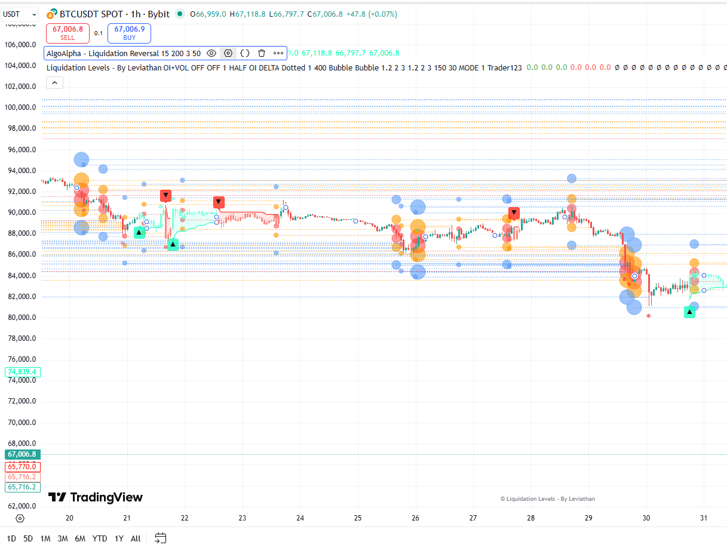Click the down signal marker between 22 and 23
The width and height of the screenshot is (727, 545).
pyautogui.click(x=219, y=202)
